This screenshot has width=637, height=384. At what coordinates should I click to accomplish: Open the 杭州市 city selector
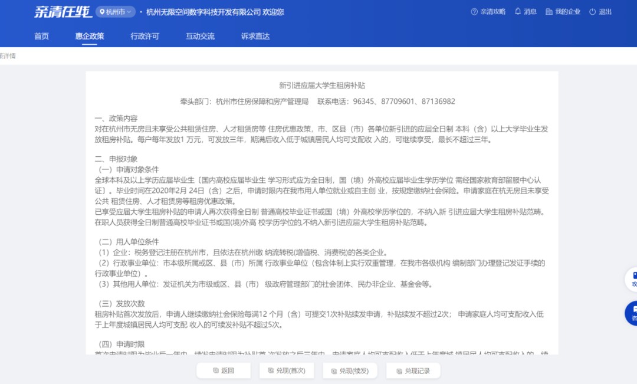(x=116, y=11)
